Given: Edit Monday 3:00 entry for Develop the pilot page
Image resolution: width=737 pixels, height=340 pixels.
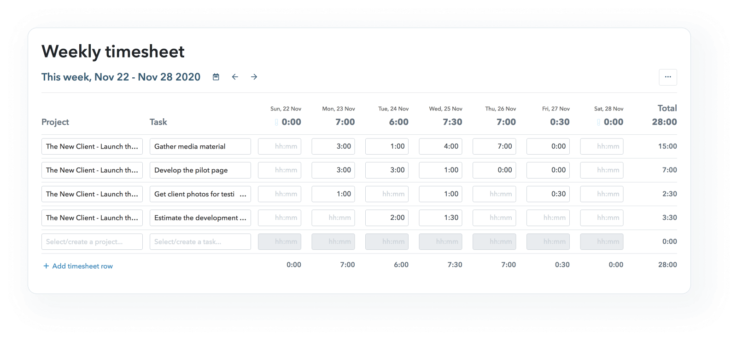Looking at the screenshot, I should tap(333, 170).
